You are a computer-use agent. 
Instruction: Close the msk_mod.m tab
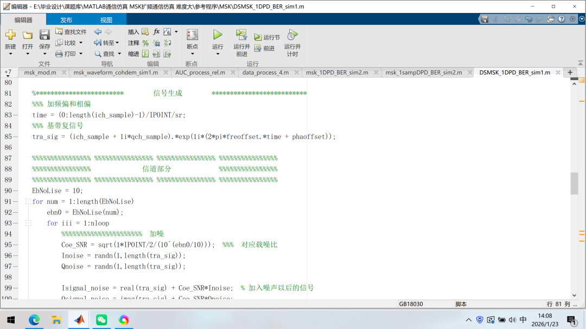[64, 73]
